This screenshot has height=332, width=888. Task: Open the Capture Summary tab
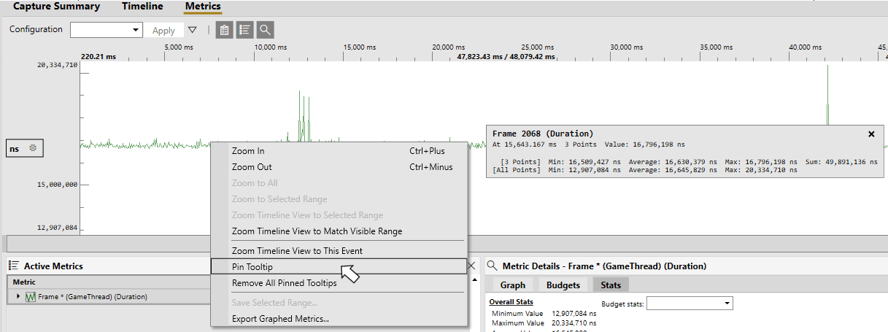point(56,7)
